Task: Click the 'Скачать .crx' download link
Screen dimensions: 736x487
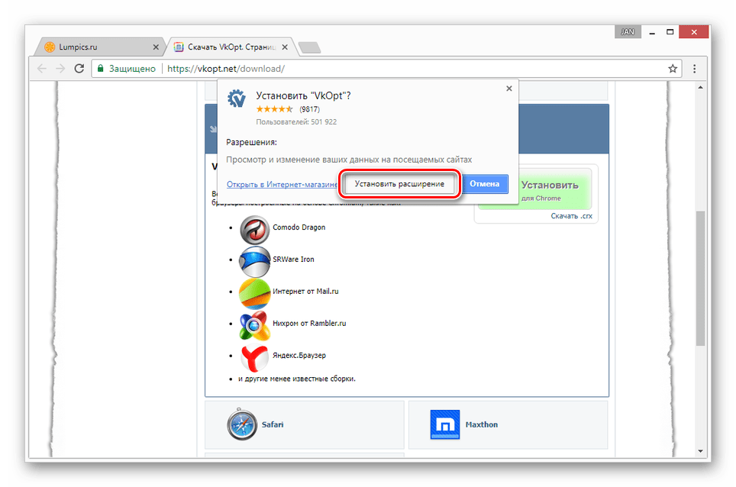Action: click(x=572, y=216)
